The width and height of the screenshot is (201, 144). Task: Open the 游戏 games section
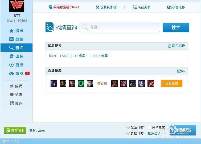(x=17, y=73)
